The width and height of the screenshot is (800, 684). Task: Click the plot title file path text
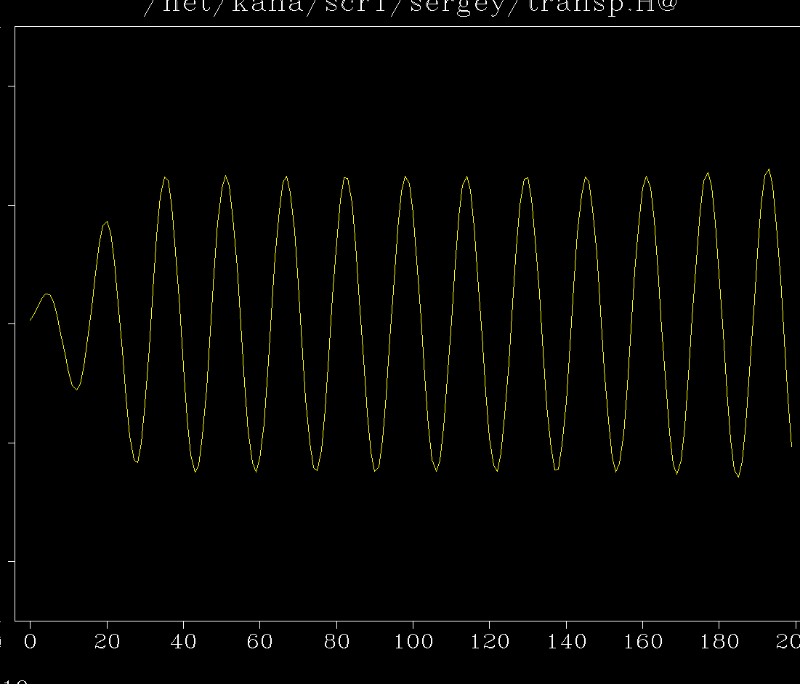pyautogui.click(x=410, y=7)
